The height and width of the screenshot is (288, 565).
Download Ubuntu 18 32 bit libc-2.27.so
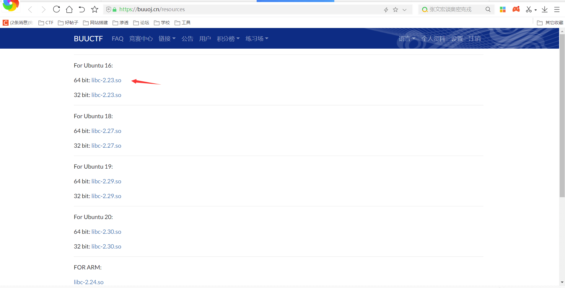(106, 146)
